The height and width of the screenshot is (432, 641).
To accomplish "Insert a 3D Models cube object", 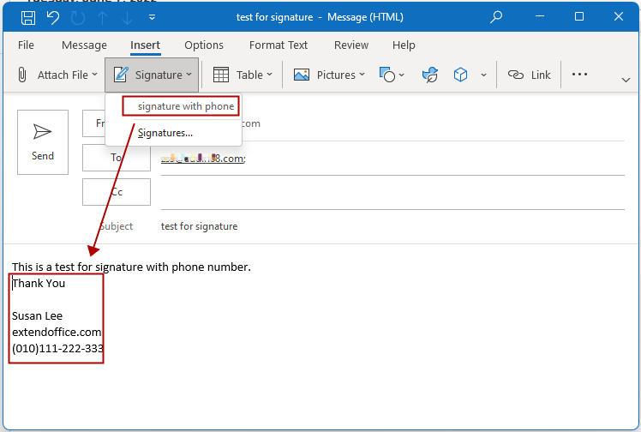I will [461, 75].
